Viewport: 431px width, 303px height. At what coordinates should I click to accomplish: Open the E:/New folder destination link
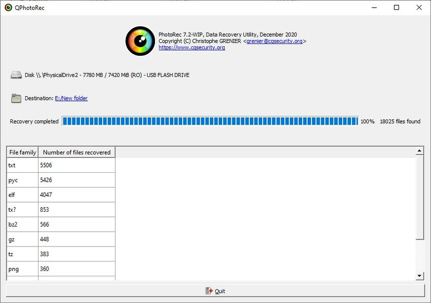point(71,98)
